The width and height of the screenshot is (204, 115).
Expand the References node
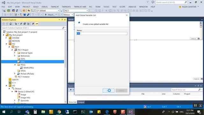15,56
